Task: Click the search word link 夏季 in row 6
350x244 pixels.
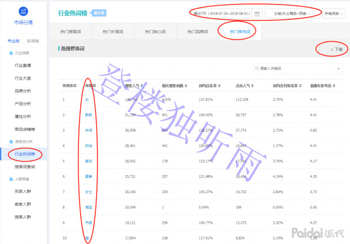Action: (x=89, y=177)
